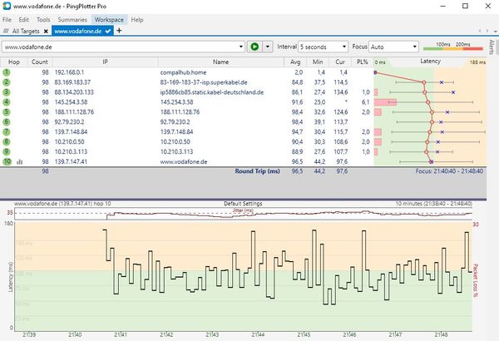Screen dimensions: 499x341
Task: Click the hop 4 number badge
Action: tap(7, 101)
